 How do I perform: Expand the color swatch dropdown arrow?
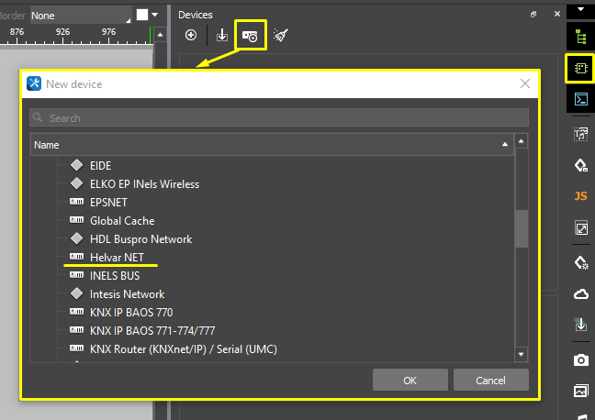pos(155,15)
